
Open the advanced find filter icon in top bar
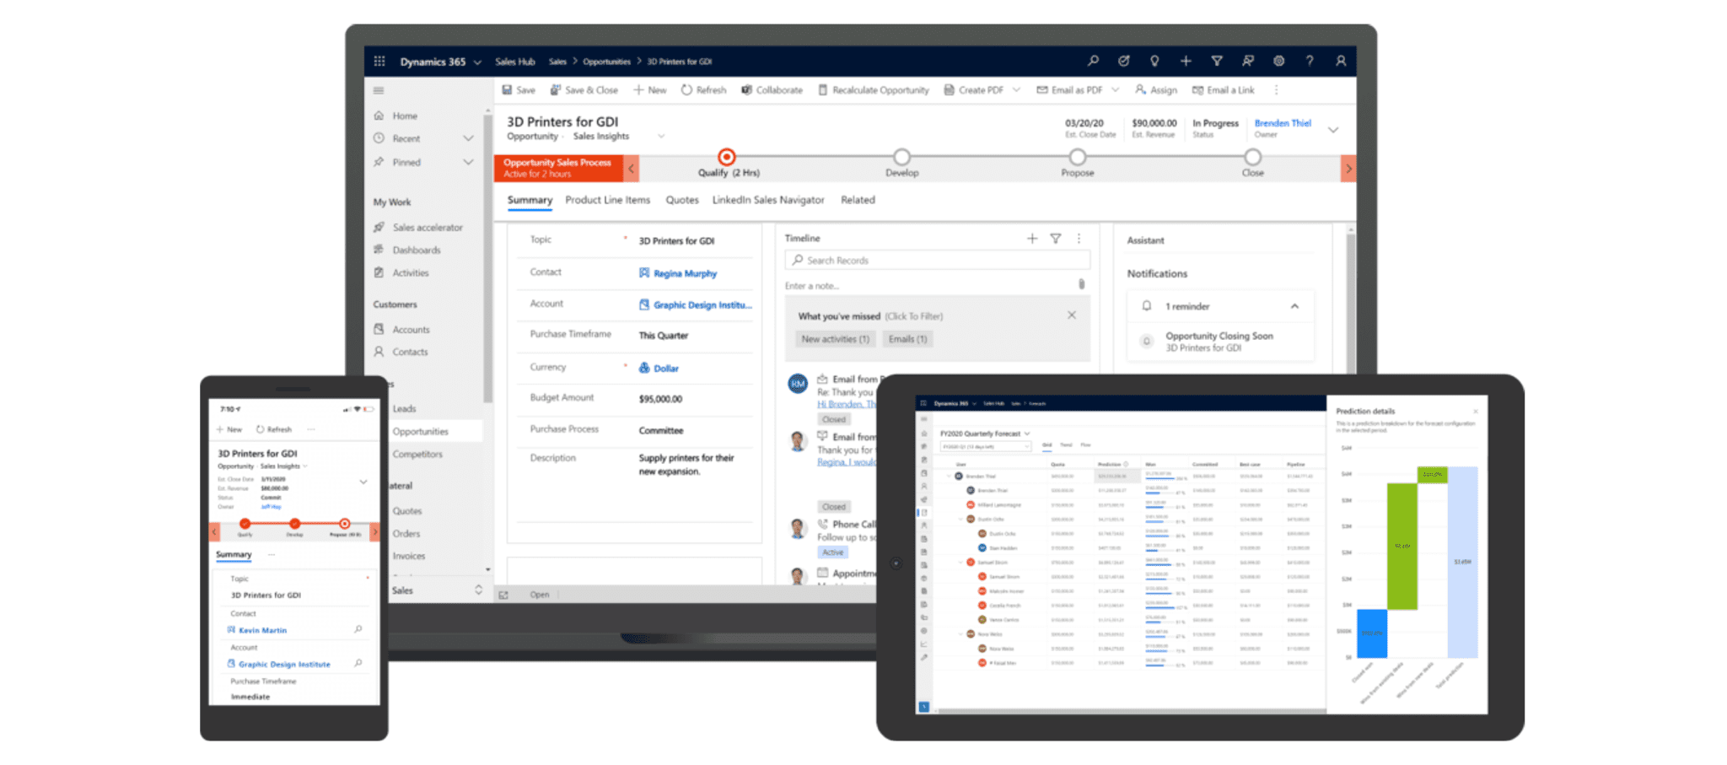tap(1217, 61)
